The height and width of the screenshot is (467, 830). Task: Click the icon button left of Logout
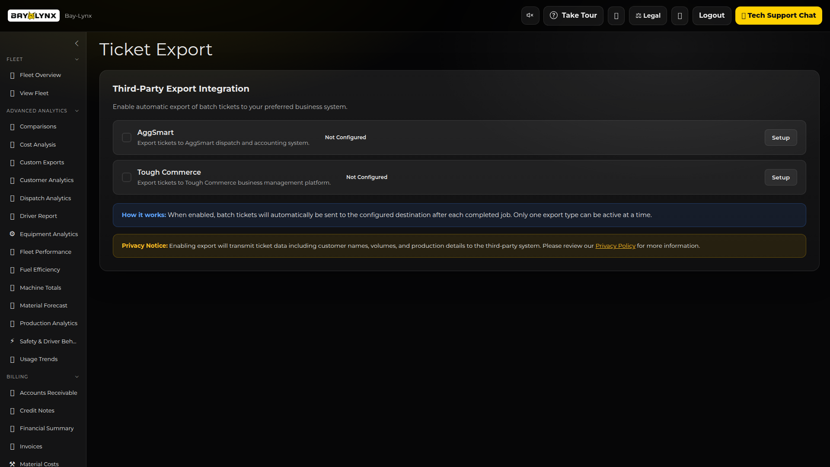point(680,16)
